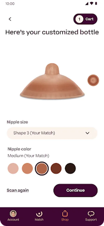Switch to the Support tab label
This screenshot has width=104, height=226.
coord(91,220)
